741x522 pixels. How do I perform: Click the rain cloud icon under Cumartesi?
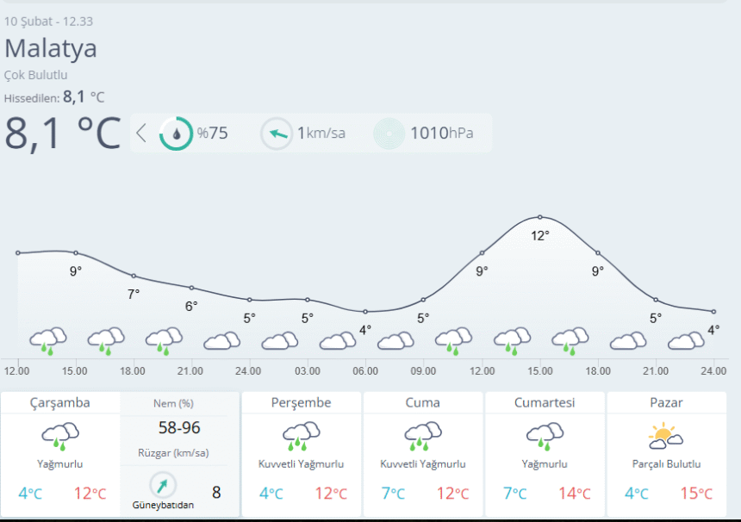tap(545, 436)
